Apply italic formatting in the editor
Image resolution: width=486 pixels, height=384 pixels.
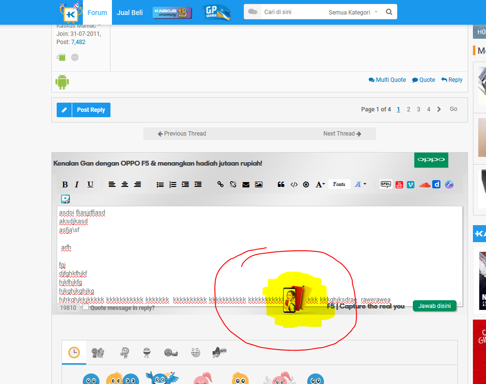coord(77,184)
